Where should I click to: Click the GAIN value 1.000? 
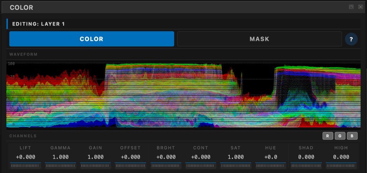tap(95, 157)
